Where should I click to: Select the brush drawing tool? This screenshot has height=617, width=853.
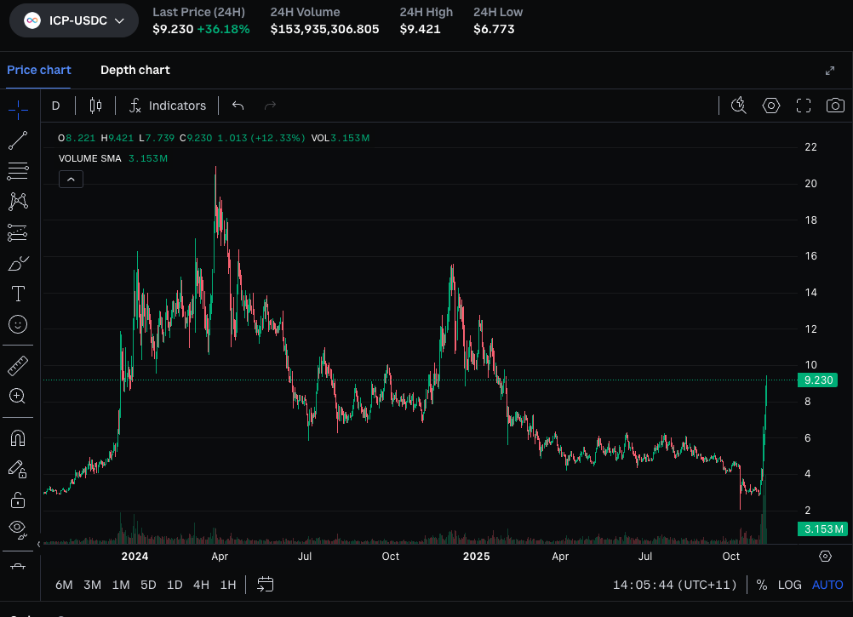tap(18, 264)
